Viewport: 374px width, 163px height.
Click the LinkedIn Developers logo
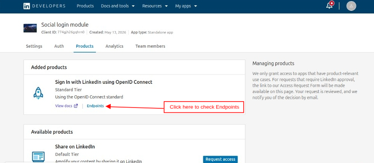pyautogui.click(x=44, y=6)
